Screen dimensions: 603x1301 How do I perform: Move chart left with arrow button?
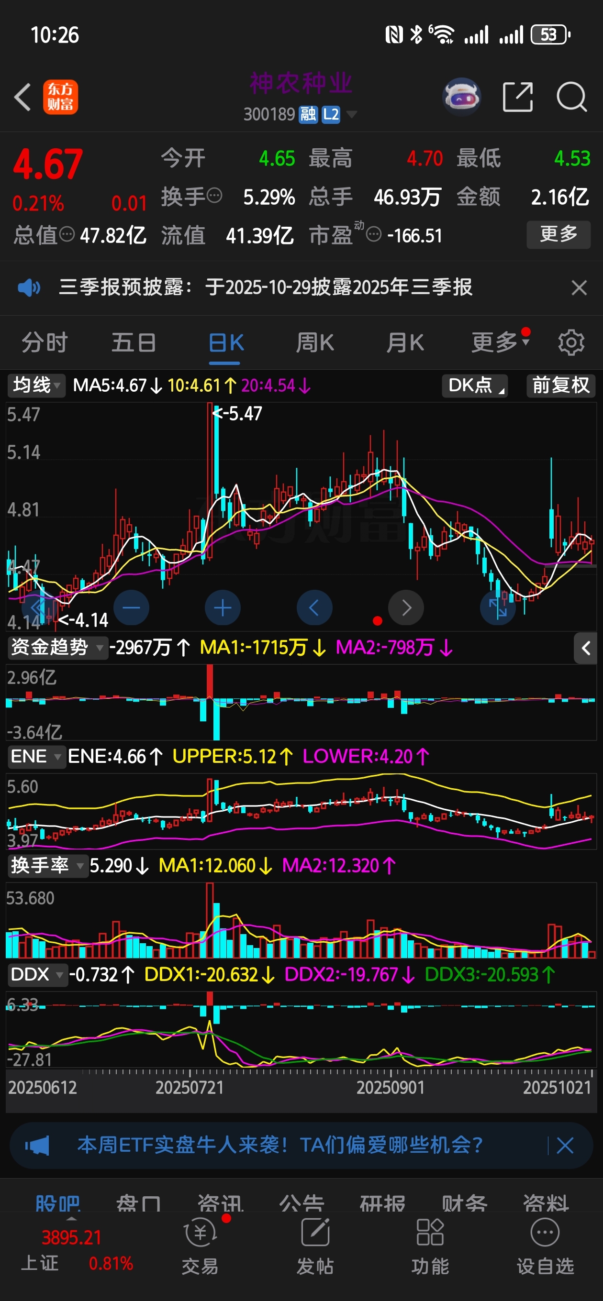point(314,607)
